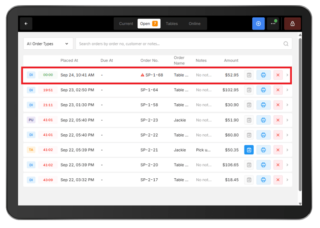Print order SP-2-21
320x228 pixels.
(264, 150)
